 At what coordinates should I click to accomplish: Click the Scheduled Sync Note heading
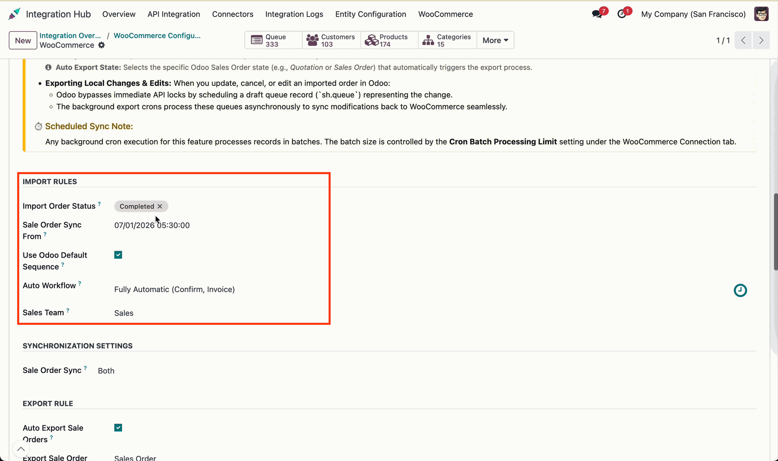click(x=89, y=126)
